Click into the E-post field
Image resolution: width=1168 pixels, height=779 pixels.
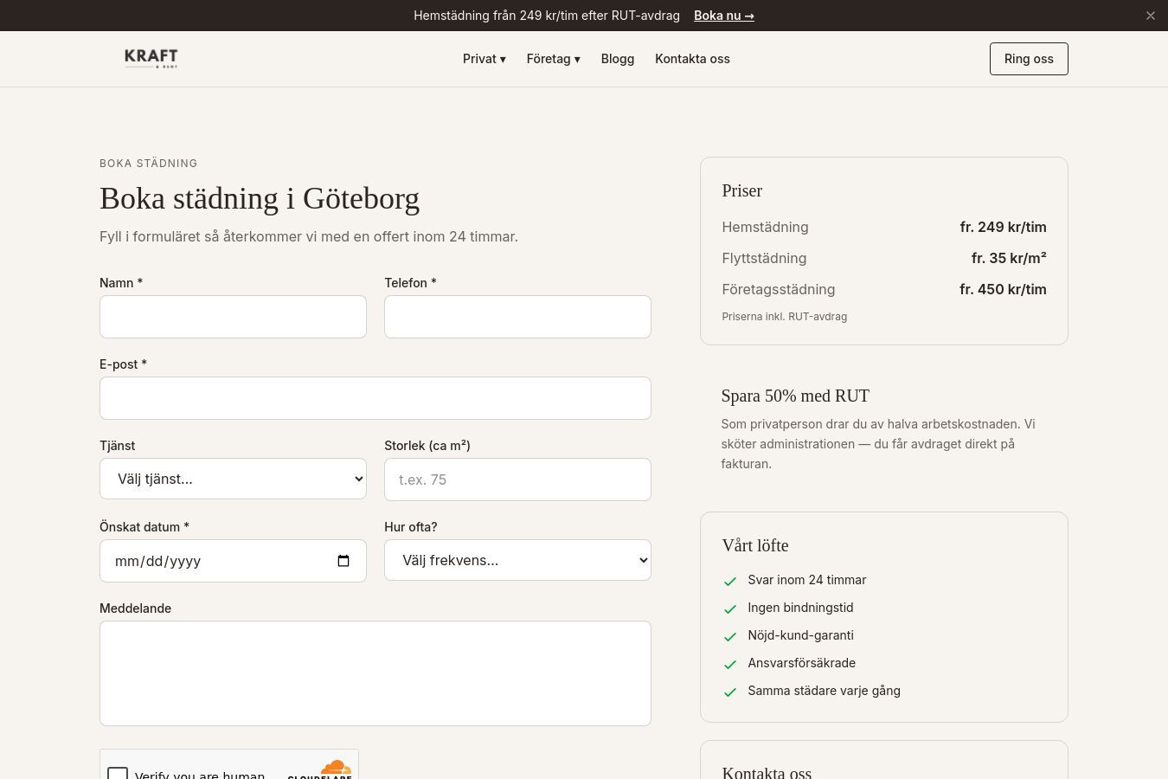pos(375,398)
